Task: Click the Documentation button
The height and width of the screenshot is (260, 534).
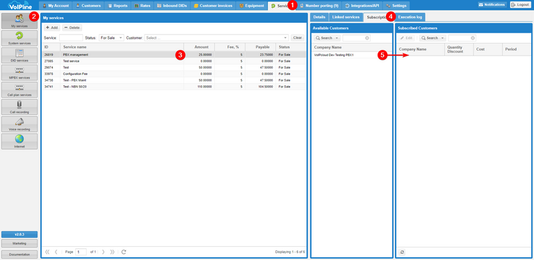Action: click(19, 254)
